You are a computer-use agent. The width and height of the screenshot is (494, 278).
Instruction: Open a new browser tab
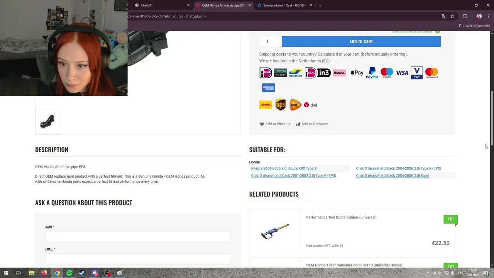tap(320, 5)
